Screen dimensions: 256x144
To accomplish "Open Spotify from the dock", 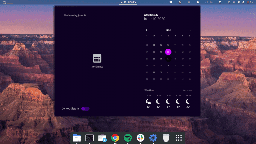I will pos(128,138).
